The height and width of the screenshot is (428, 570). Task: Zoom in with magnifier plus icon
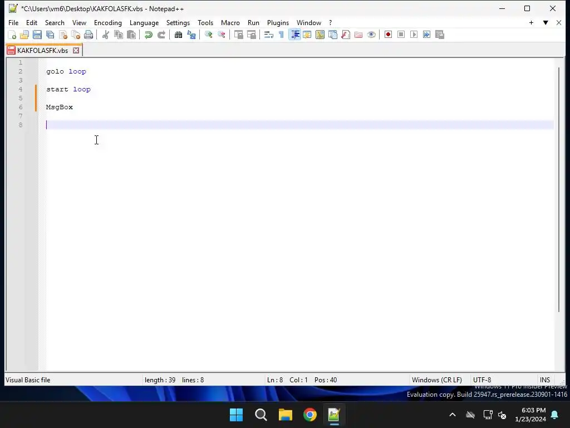click(x=208, y=35)
